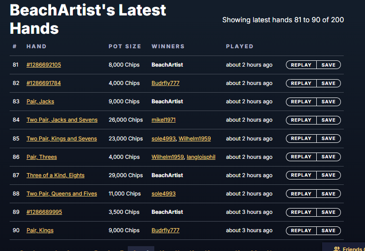Viewport: 365px width, 251px height.
Task: Open hand link #1286689995
Action: [x=44, y=212]
